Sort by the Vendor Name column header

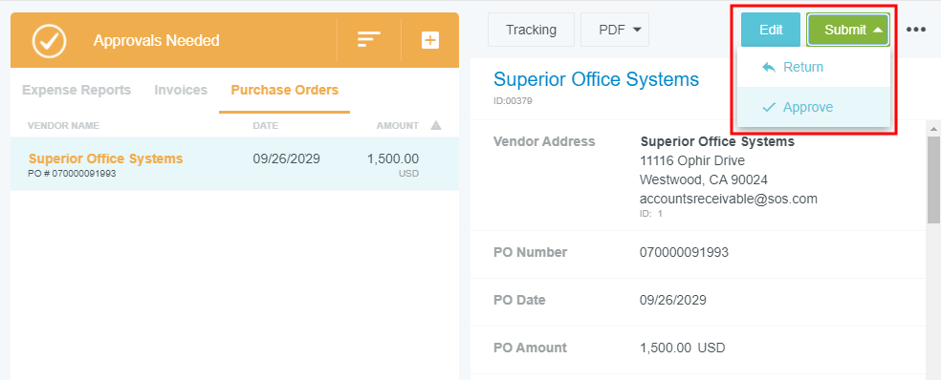(x=64, y=126)
